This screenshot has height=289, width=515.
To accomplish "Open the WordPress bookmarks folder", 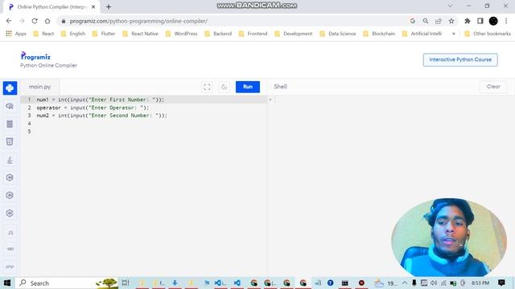I will (181, 34).
